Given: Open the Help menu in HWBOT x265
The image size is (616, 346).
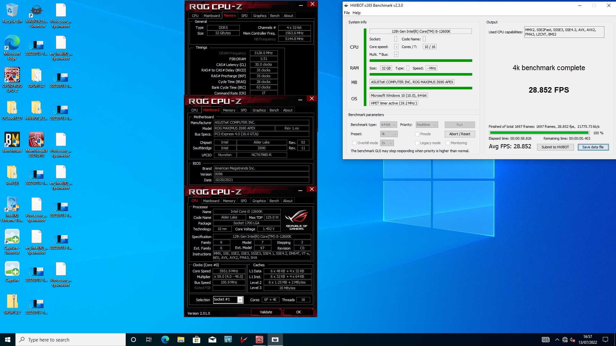Looking at the screenshot, I should pos(356,13).
